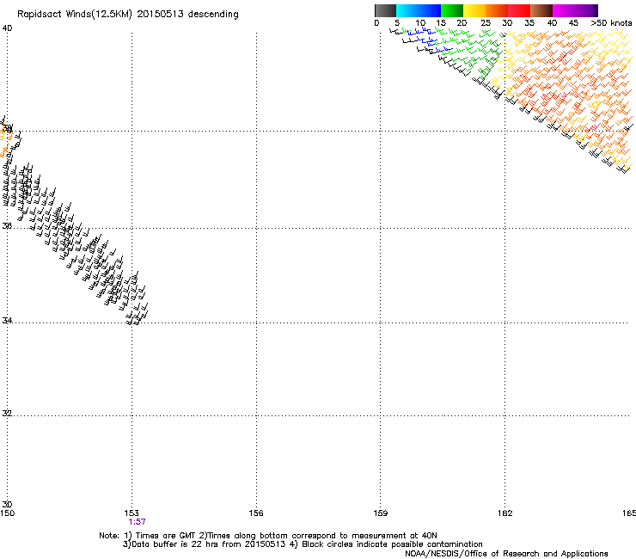Screen dimensions: 636x559
Task: Click the latitude label '32'
Action: click(x=7, y=414)
